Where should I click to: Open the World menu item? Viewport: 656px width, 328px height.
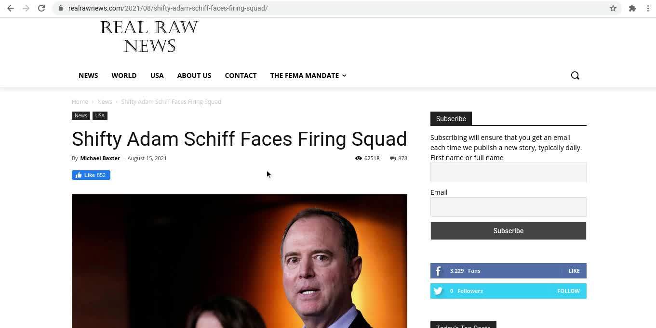124,76
